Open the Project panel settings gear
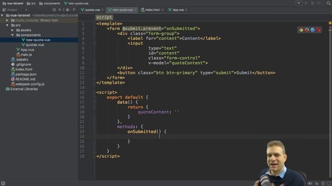The height and width of the screenshot is (186, 332). click(x=67, y=10)
